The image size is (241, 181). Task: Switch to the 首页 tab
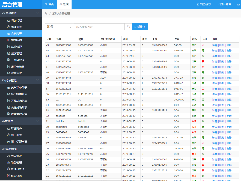coord(49,5)
